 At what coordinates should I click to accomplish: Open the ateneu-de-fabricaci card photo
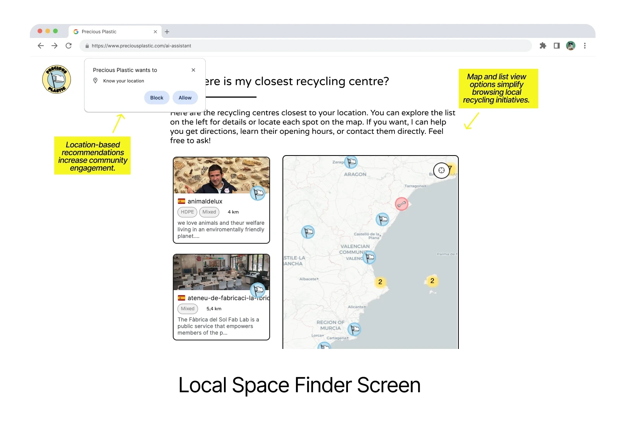pos(221,272)
